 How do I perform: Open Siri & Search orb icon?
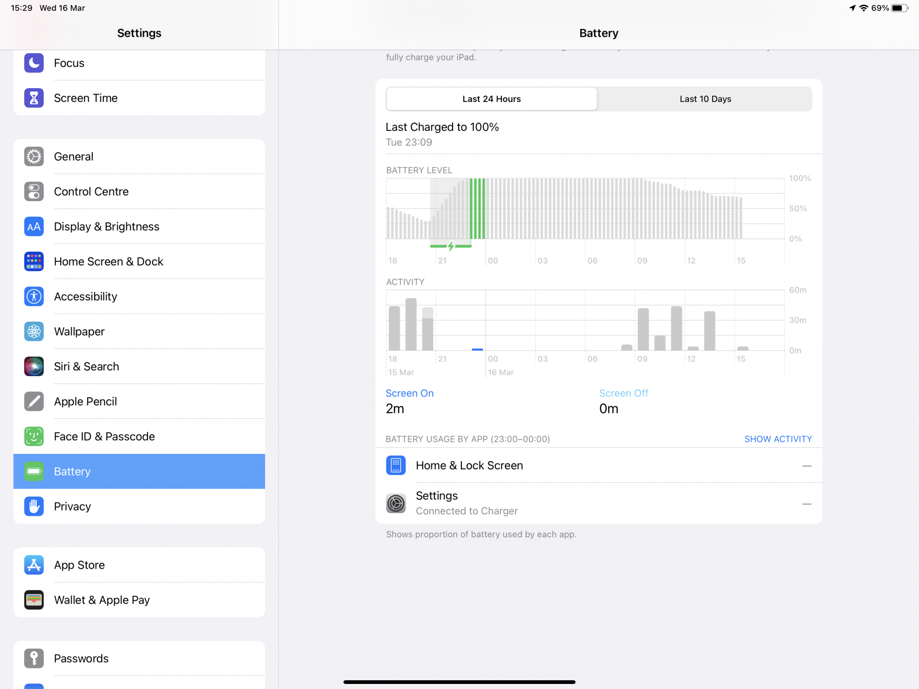click(x=34, y=367)
